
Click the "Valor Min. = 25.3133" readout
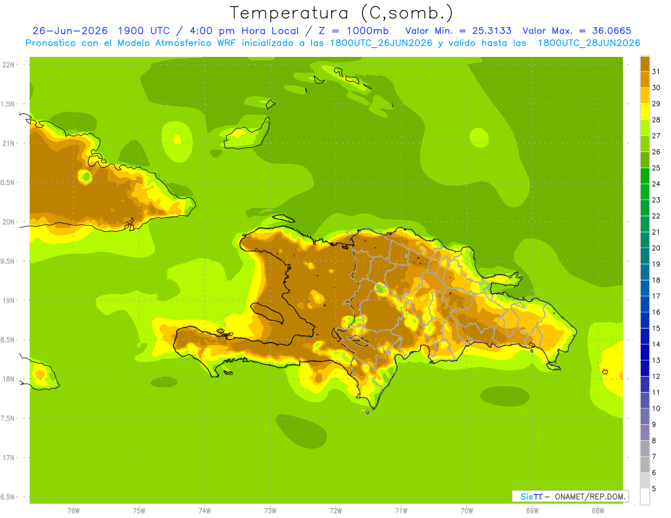click(458, 31)
